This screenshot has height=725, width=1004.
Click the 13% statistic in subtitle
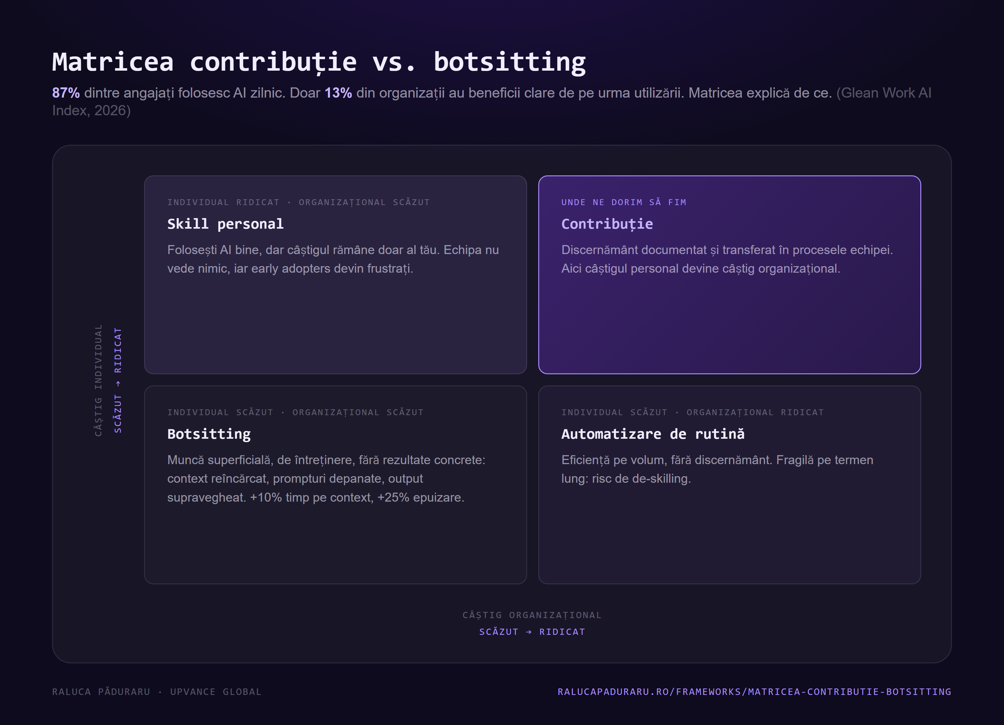338,93
